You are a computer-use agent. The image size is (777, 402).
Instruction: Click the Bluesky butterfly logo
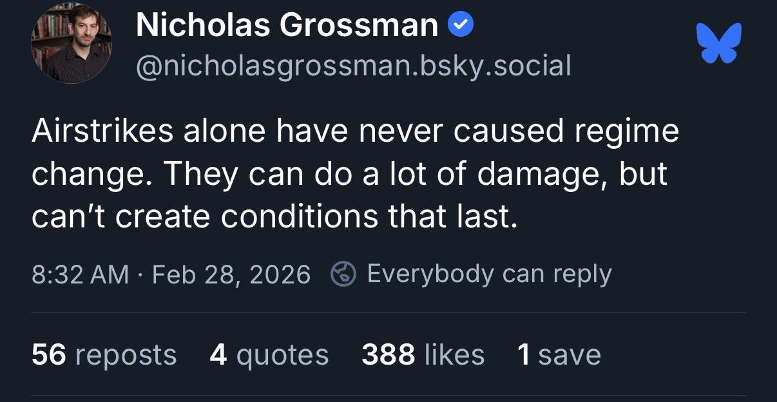pyautogui.click(x=719, y=43)
